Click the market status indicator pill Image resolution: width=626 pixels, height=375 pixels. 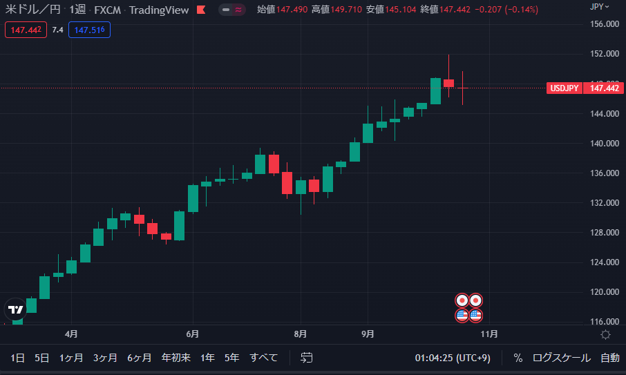click(232, 10)
